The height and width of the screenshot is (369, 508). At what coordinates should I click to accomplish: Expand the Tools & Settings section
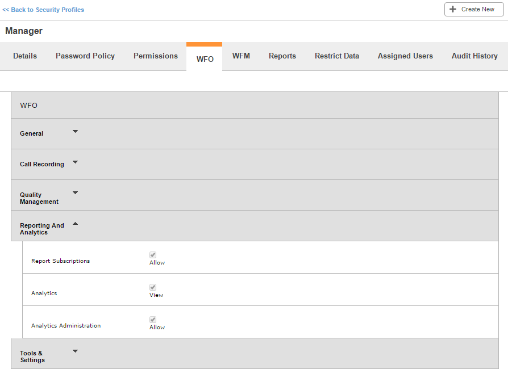tap(75, 351)
